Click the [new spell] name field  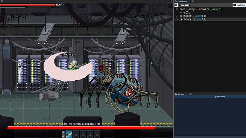coord(185,5)
